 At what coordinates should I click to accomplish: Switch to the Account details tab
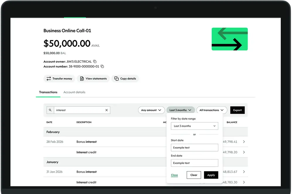(x=74, y=92)
